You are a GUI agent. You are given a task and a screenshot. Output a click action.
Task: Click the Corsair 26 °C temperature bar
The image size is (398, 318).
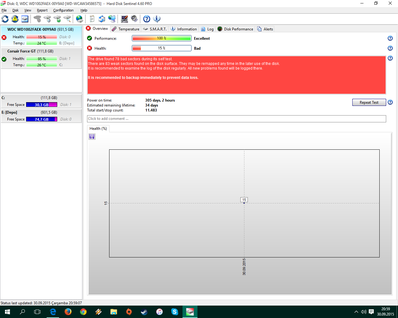42,65
